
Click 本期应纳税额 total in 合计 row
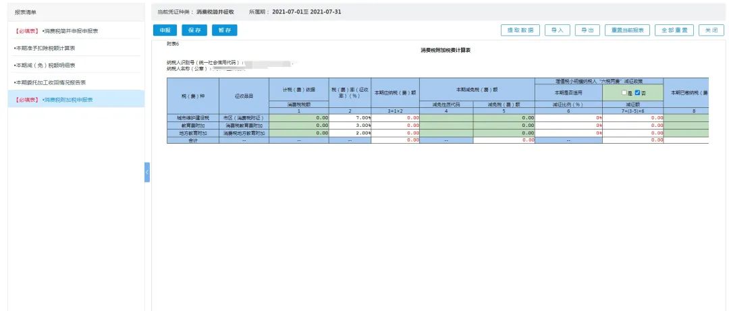(x=395, y=140)
